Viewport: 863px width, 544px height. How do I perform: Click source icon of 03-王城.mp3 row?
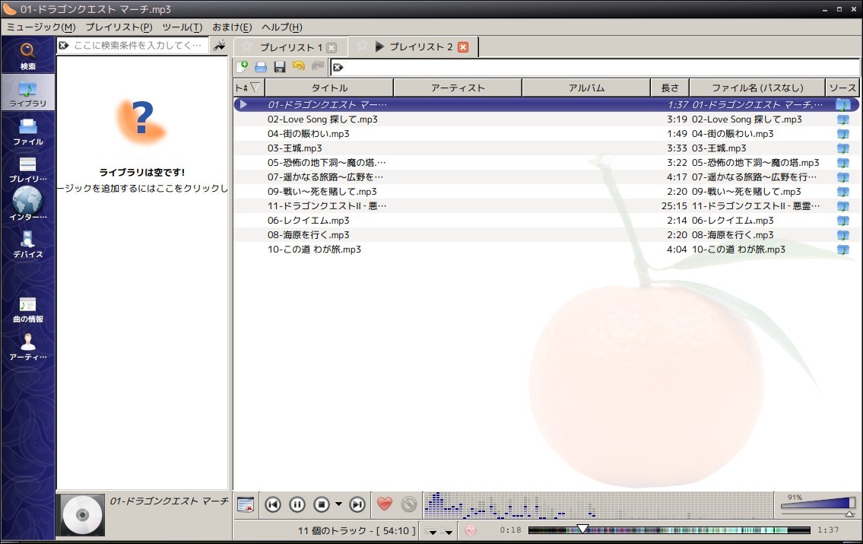point(842,148)
